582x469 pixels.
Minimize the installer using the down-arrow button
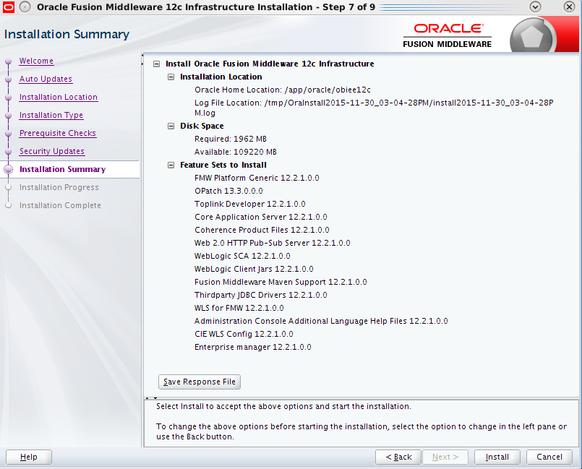535,7
